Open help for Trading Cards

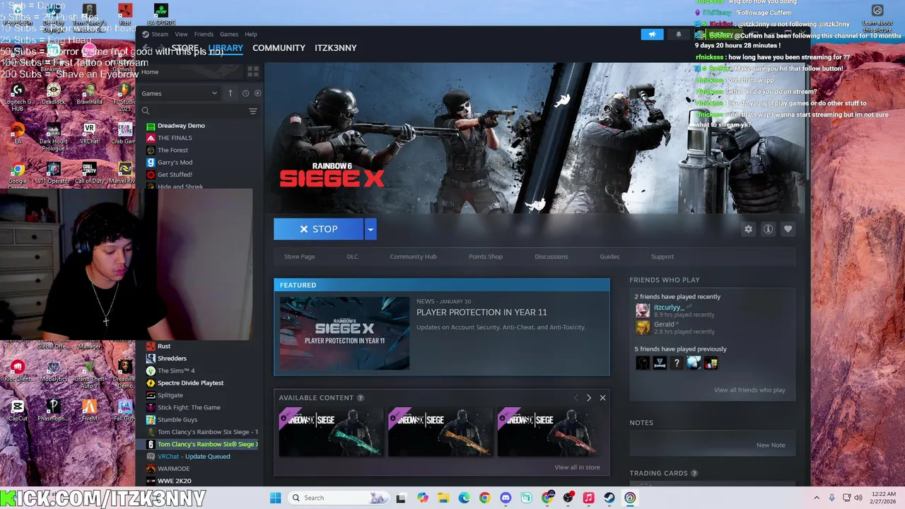694,474
